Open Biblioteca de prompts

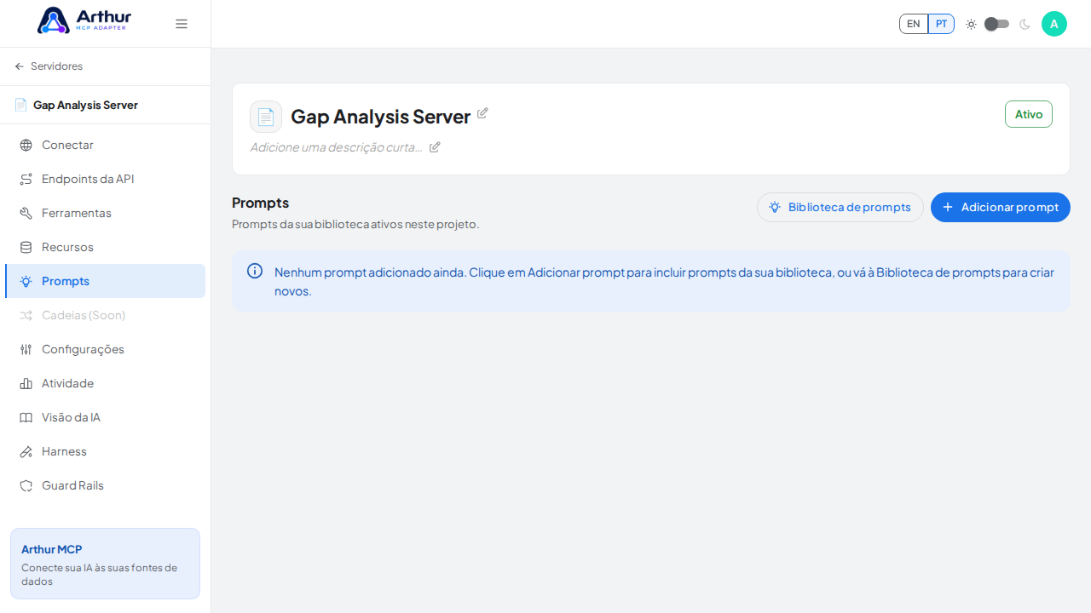pyautogui.click(x=840, y=207)
